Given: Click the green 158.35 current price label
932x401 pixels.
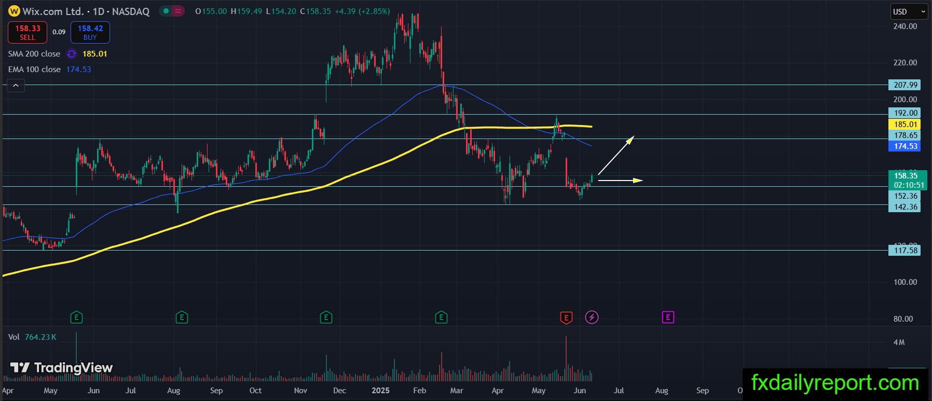Looking at the screenshot, I should pos(906,176).
